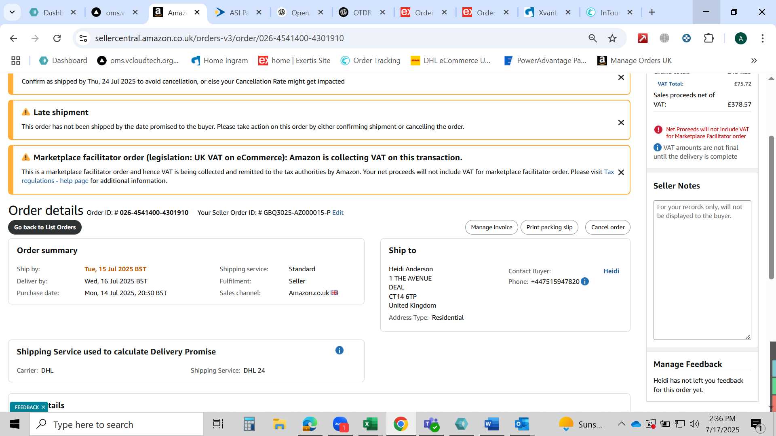The image size is (776, 436).
Task: Contact buyer Heidi link
Action: click(x=611, y=271)
